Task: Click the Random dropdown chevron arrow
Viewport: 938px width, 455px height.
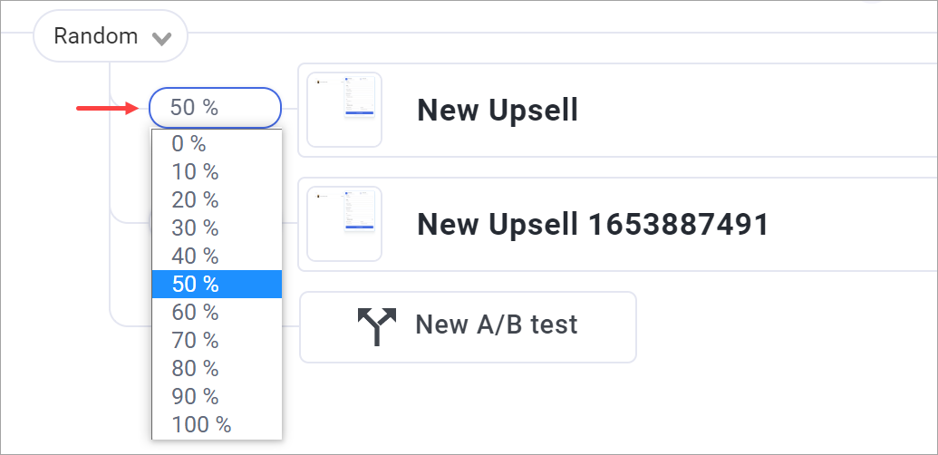Action: 161,39
